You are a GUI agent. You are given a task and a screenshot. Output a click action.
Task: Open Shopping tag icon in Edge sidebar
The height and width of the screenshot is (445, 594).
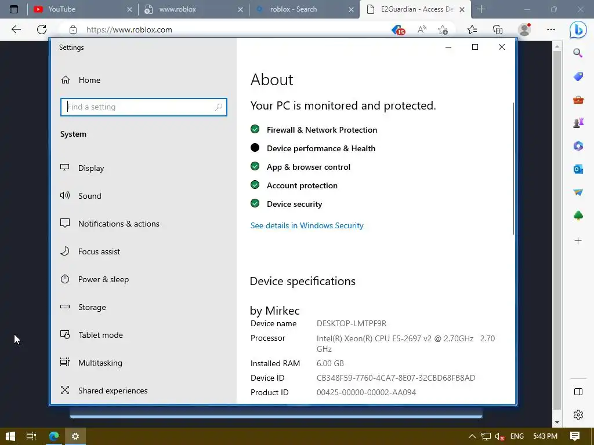578,76
